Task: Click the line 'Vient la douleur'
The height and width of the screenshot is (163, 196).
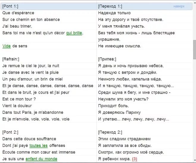Action: pos(17,106)
